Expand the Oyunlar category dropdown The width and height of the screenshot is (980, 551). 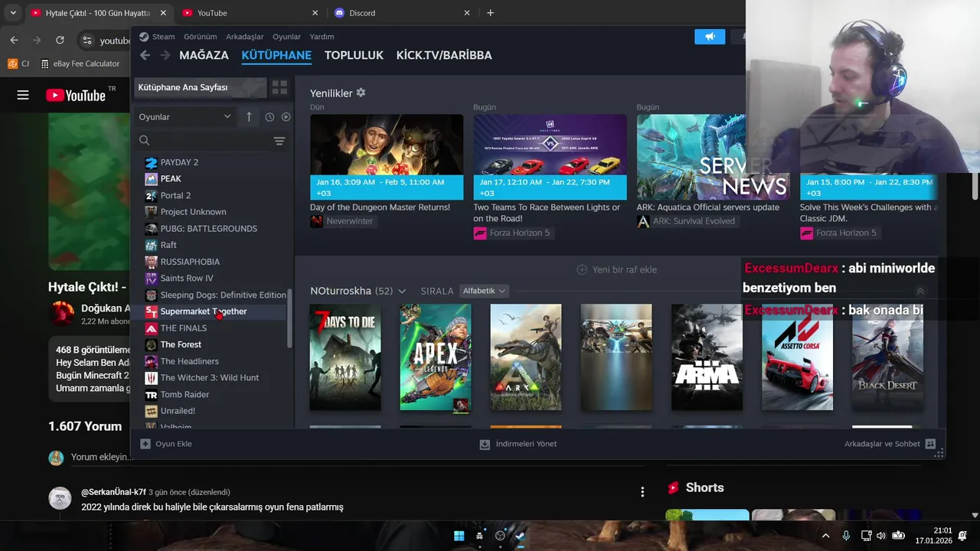point(185,117)
